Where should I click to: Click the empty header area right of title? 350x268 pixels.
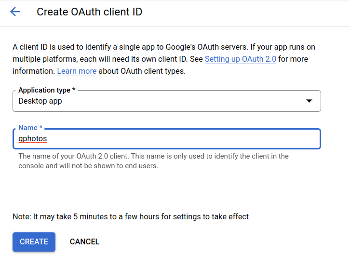[x=251, y=12]
